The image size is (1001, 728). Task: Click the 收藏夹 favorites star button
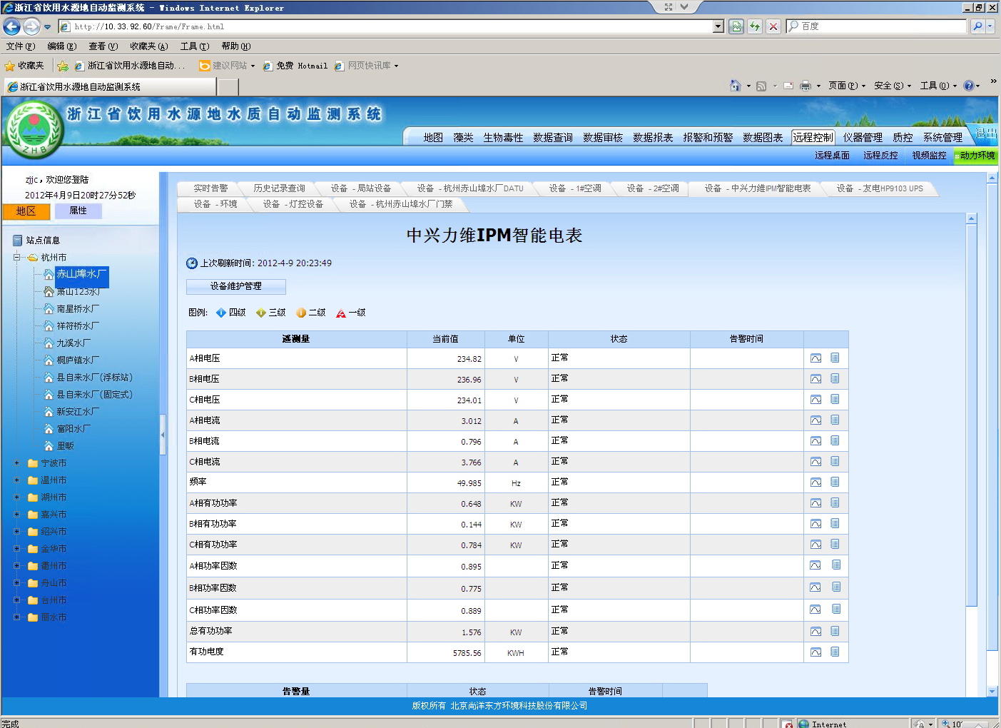pyautogui.click(x=24, y=66)
